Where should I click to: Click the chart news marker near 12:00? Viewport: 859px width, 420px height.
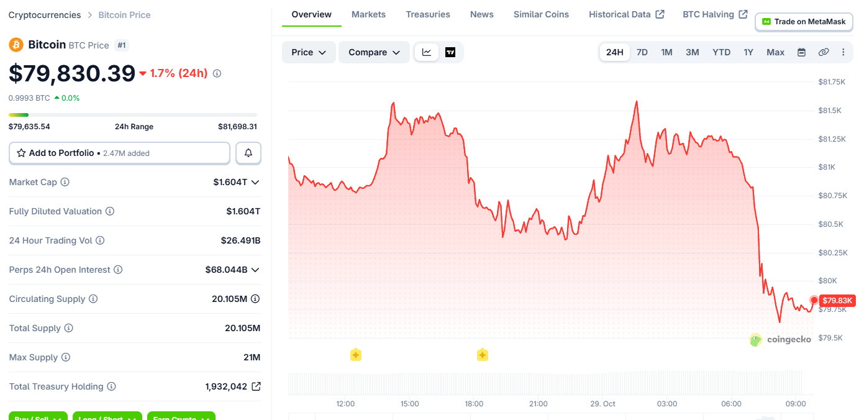(355, 355)
